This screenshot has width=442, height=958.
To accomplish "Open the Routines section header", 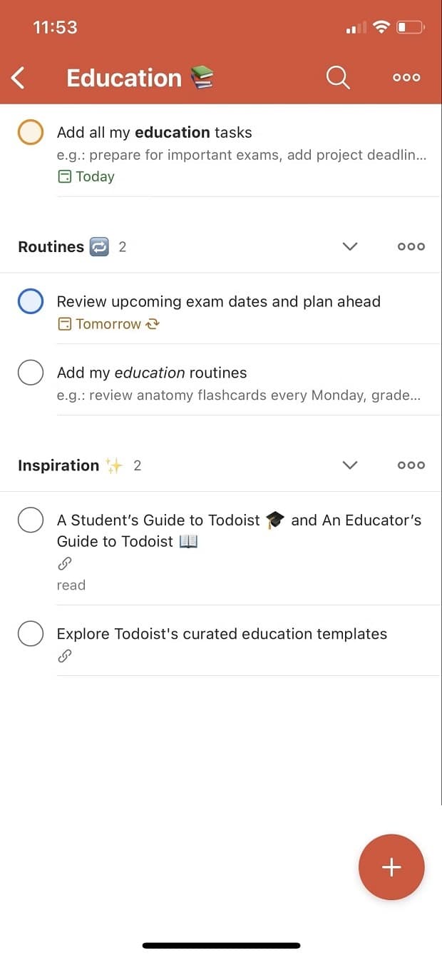I will (51, 246).
